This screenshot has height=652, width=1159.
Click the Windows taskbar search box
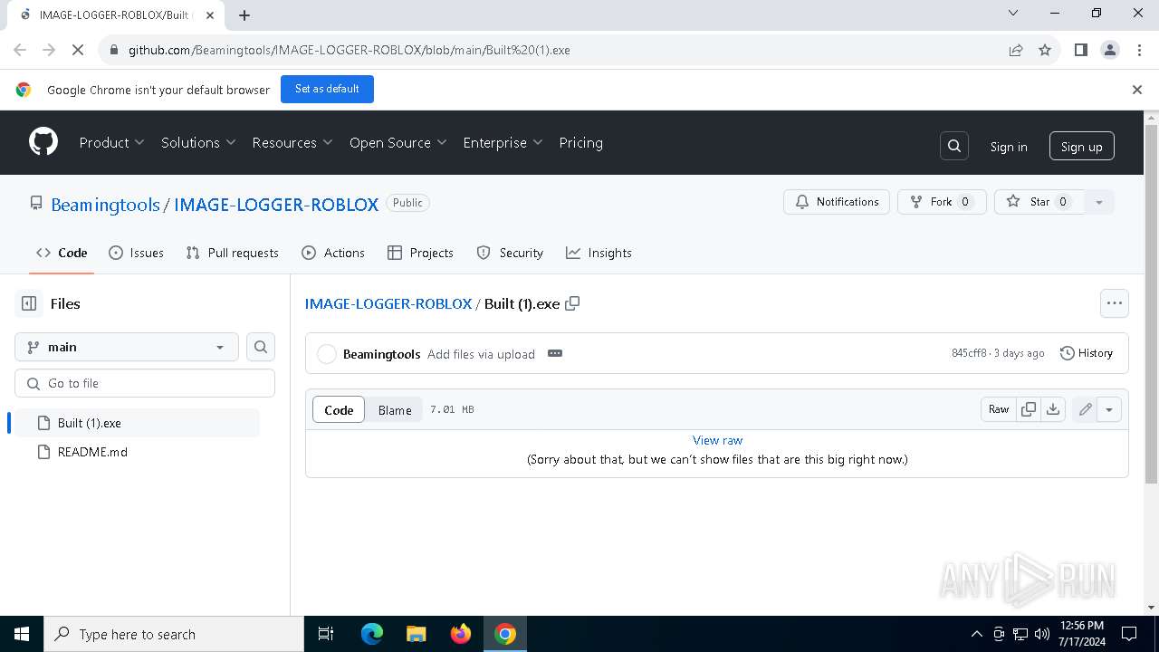click(174, 634)
